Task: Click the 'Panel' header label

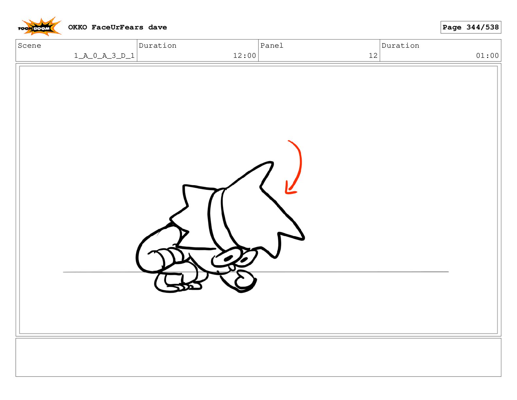Action: 272,46
